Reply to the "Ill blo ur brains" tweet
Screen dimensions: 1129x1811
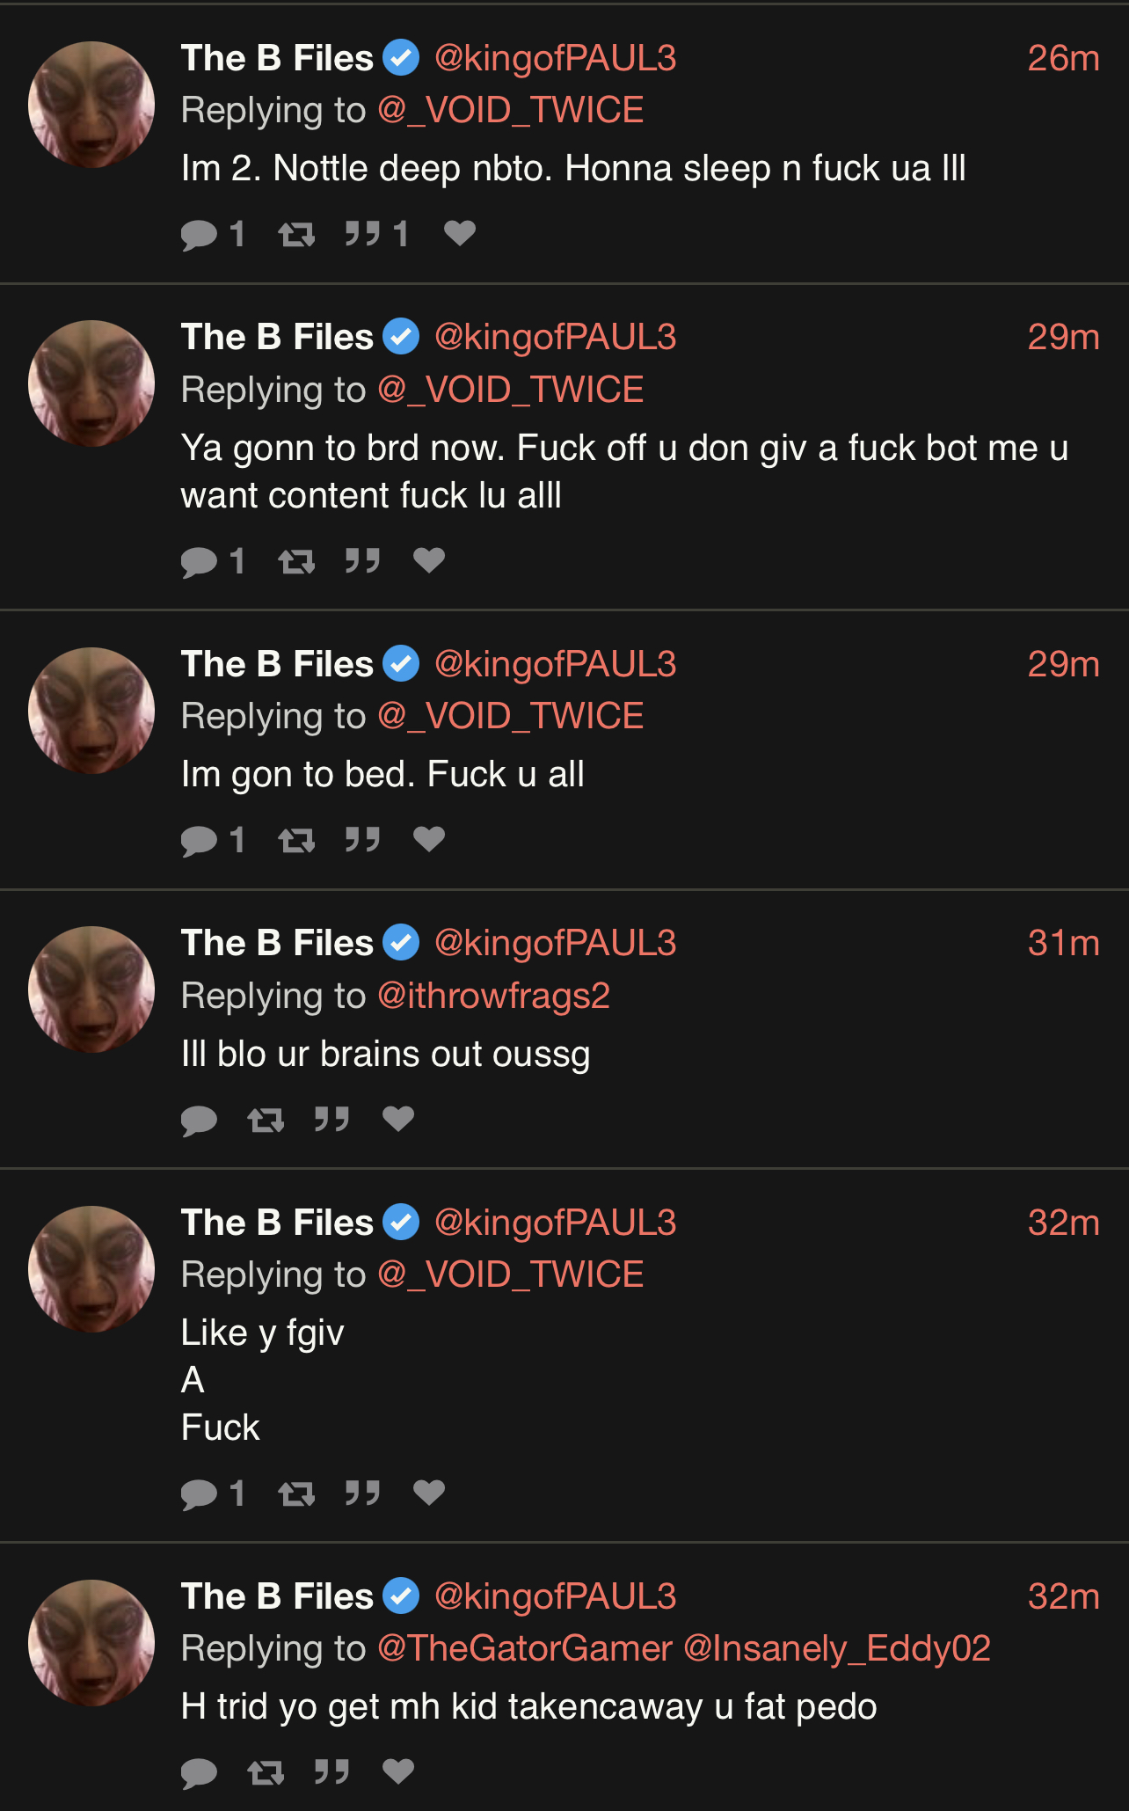tap(200, 1120)
